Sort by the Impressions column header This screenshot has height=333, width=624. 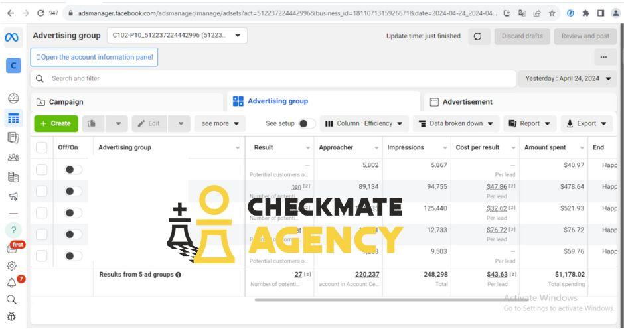click(x=417, y=148)
